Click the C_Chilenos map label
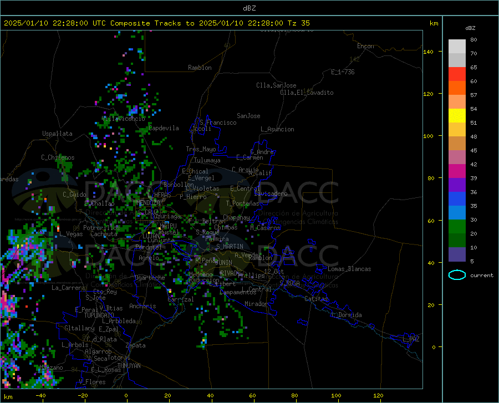This screenshot has height=403, width=499. click(x=58, y=157)
